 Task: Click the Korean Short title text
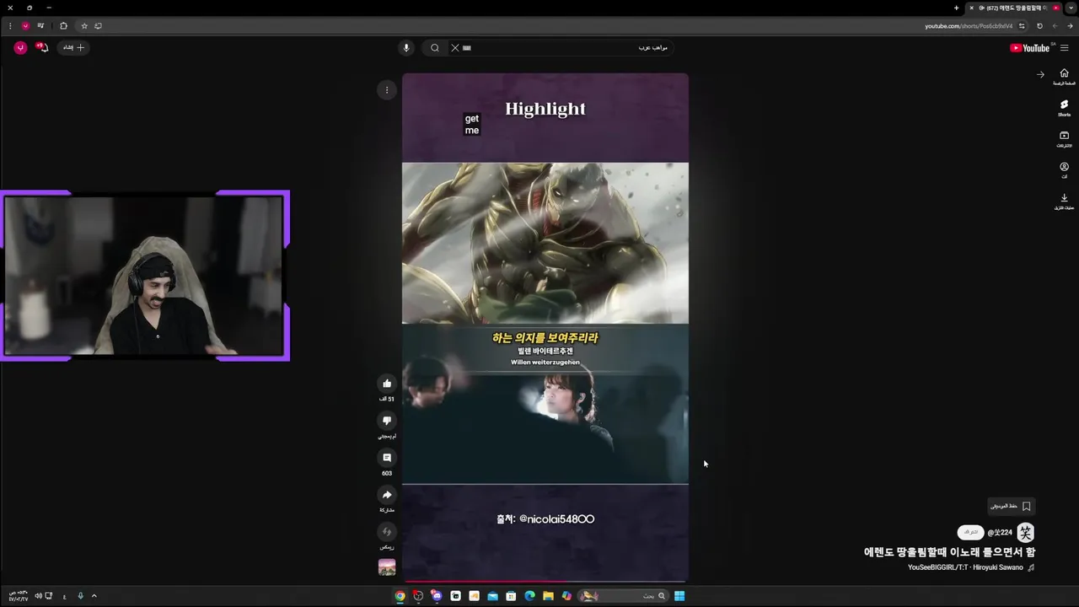coord(949,551)
